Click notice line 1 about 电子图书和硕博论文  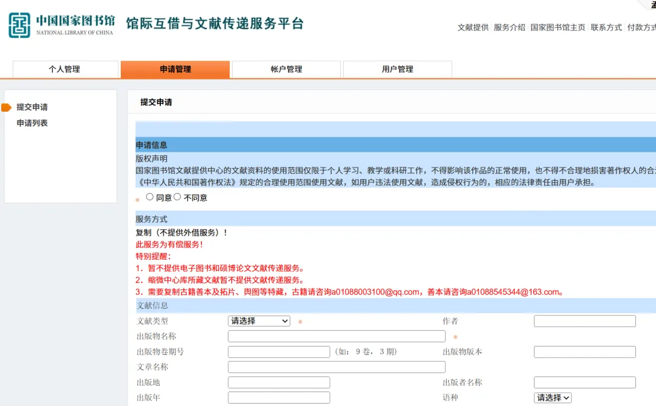(x=220, y=268)
